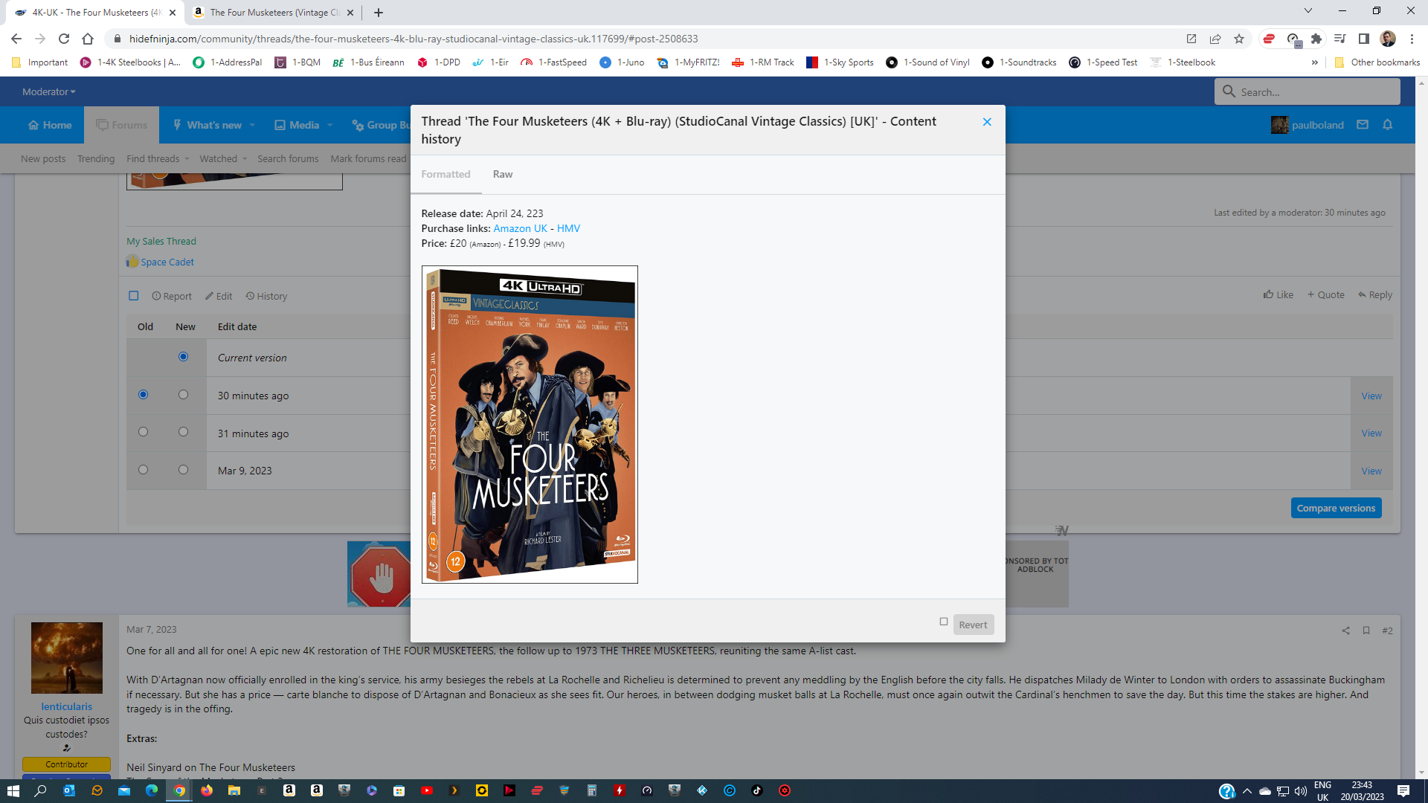Screen dimensions: 1428x803
Task: View the Mar 9, 2023 version
Action: [1371, 471]
